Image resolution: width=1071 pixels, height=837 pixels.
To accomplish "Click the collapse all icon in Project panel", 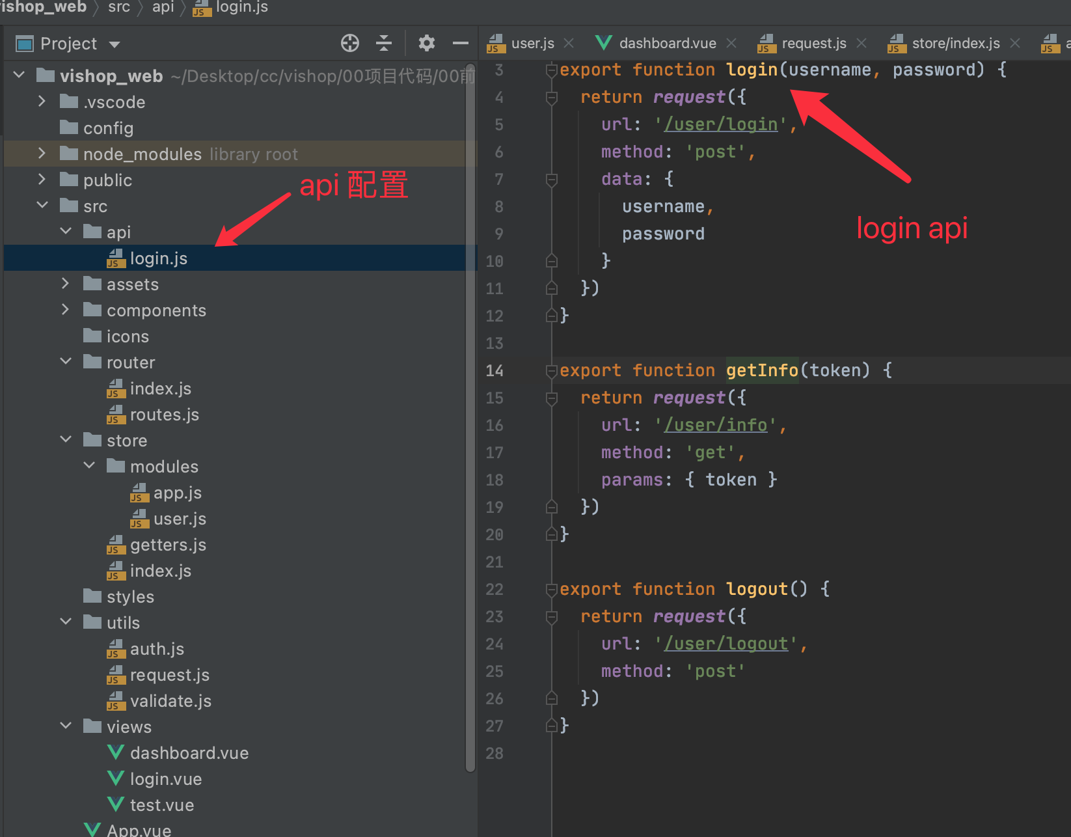I will [384, 43].
